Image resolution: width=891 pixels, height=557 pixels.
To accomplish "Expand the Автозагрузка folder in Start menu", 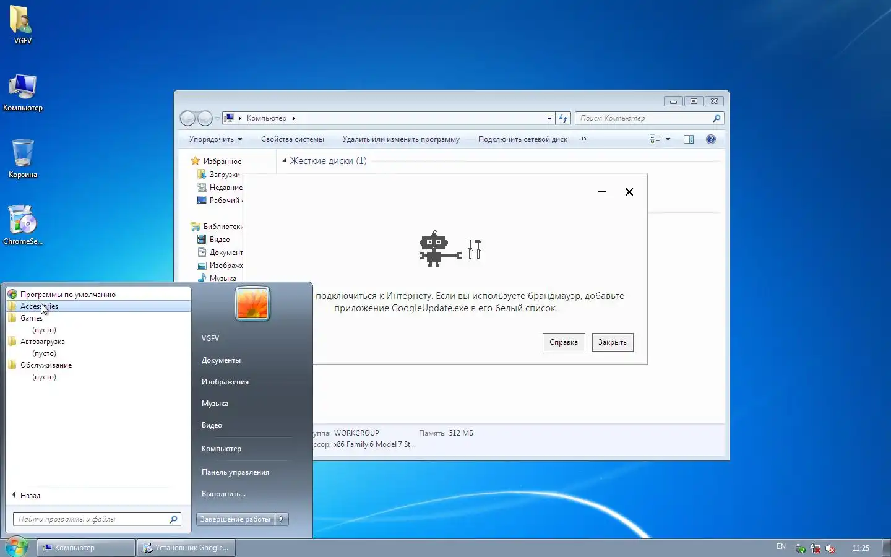I will pos(98,342).
